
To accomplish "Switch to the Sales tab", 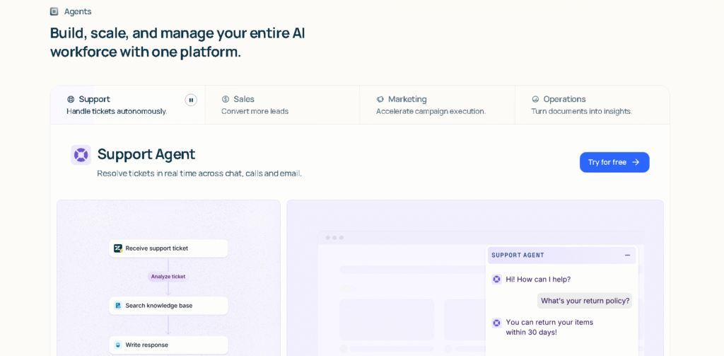I will click(282, 105).
